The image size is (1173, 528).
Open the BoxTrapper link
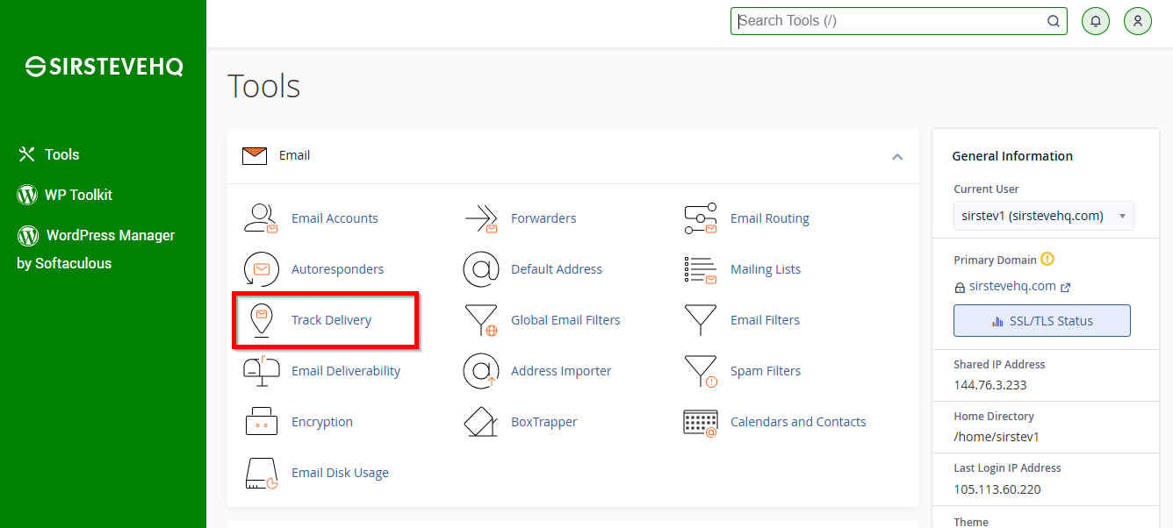coord(544,422)
